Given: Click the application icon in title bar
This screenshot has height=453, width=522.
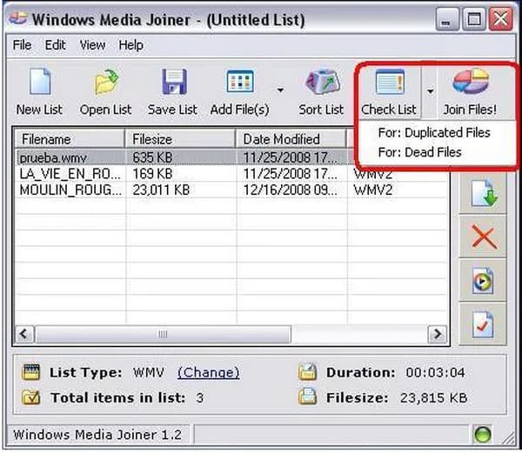Looking at the screenshot, I should 18,18.
